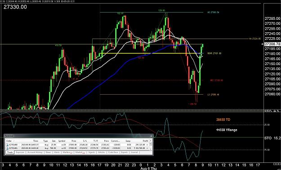The image size is (281, 170).
Task: Open the Market tab in Terminal
Action: tap(80, 153)
